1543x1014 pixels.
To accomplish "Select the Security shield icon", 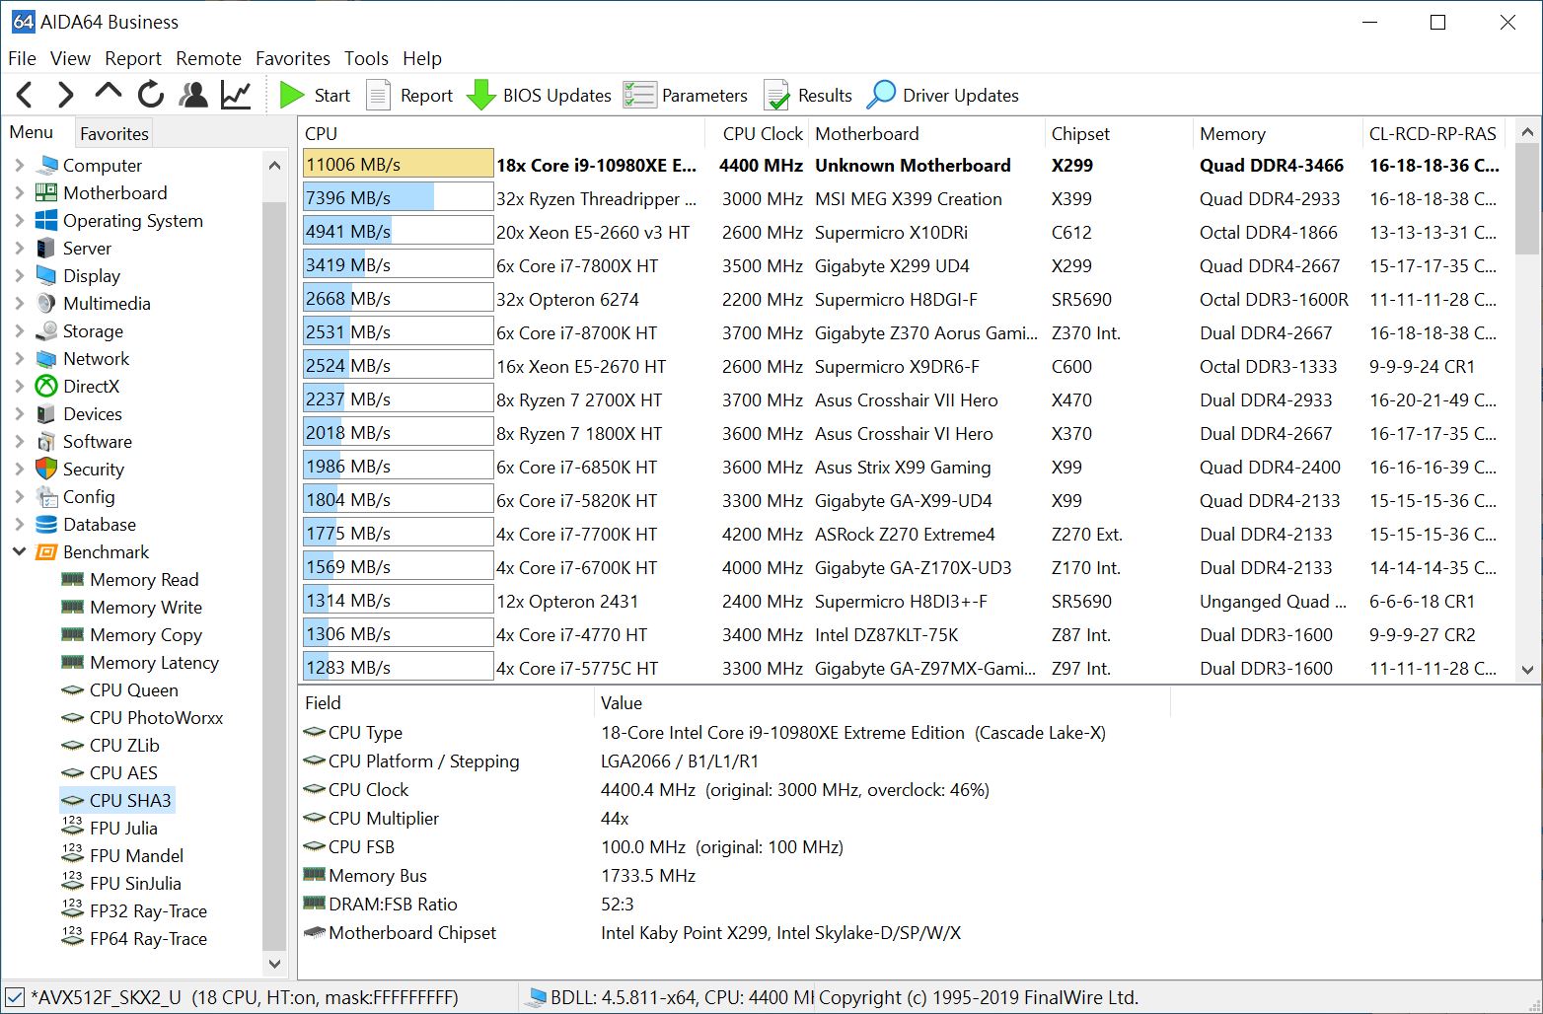I will pyautogui.click(x=46, y=469).
